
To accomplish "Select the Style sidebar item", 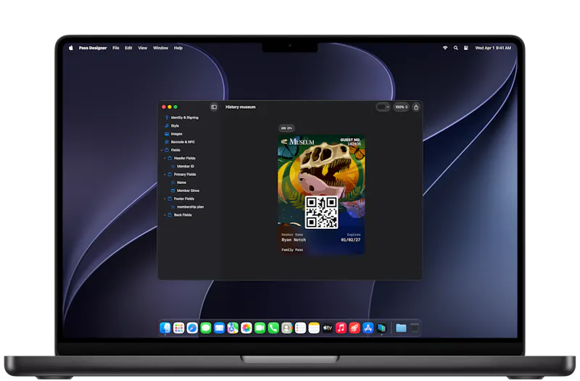I will click(x=172, y=125).
